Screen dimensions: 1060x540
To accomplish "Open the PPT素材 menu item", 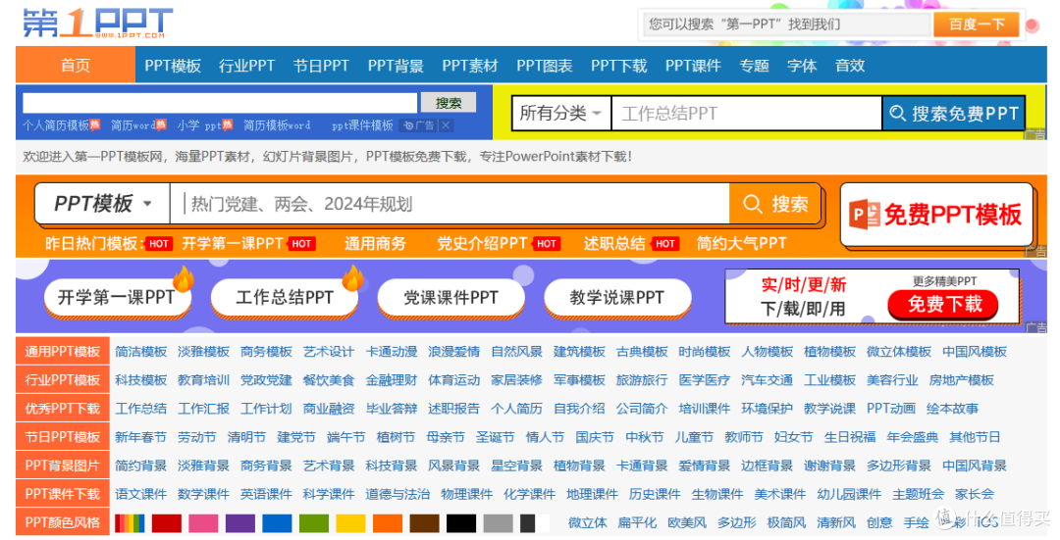I will click(x=470, y=66).
